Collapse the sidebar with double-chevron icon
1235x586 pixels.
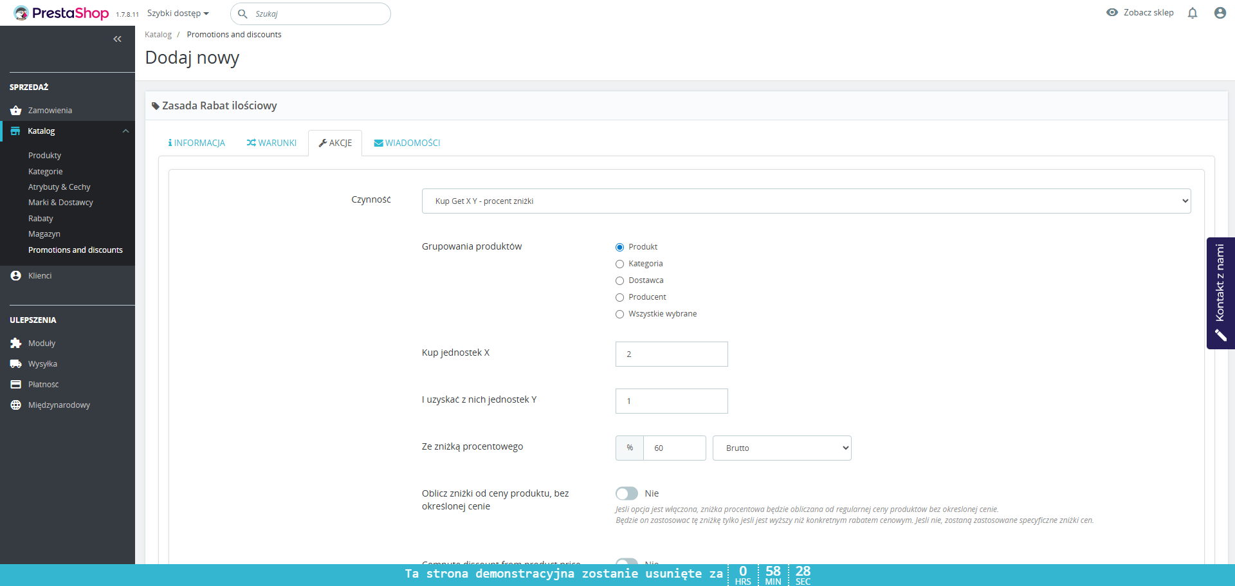click(x=117, y=39)
